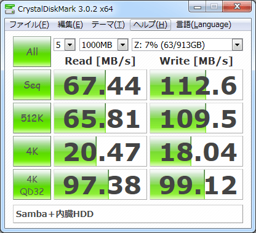
Task: Expand the 1000MB test size dropdown
Action: coord(104,45)
